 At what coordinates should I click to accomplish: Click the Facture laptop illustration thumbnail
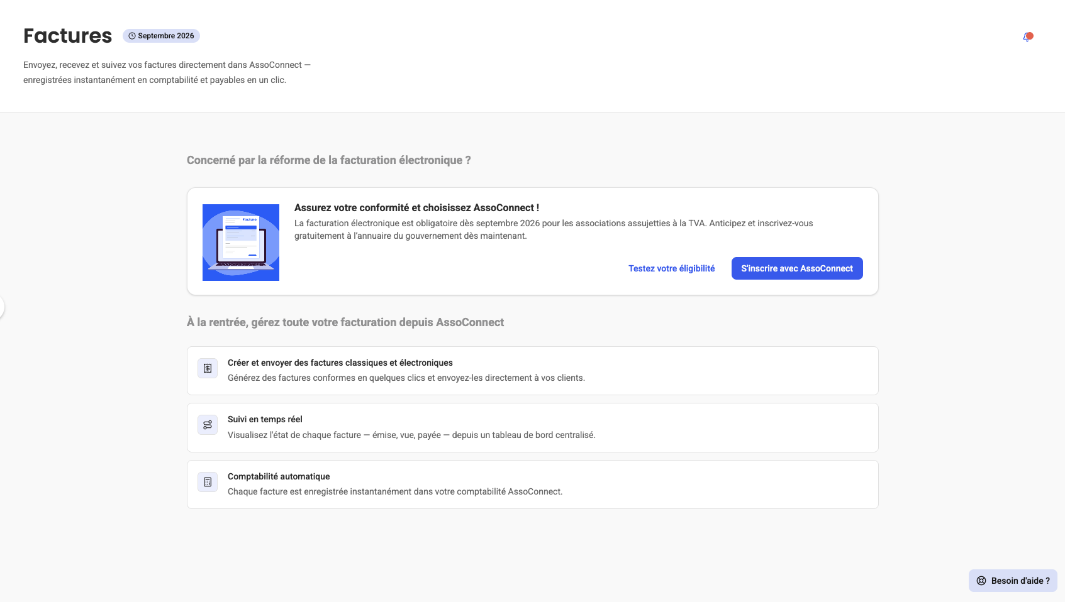[241, 243]
